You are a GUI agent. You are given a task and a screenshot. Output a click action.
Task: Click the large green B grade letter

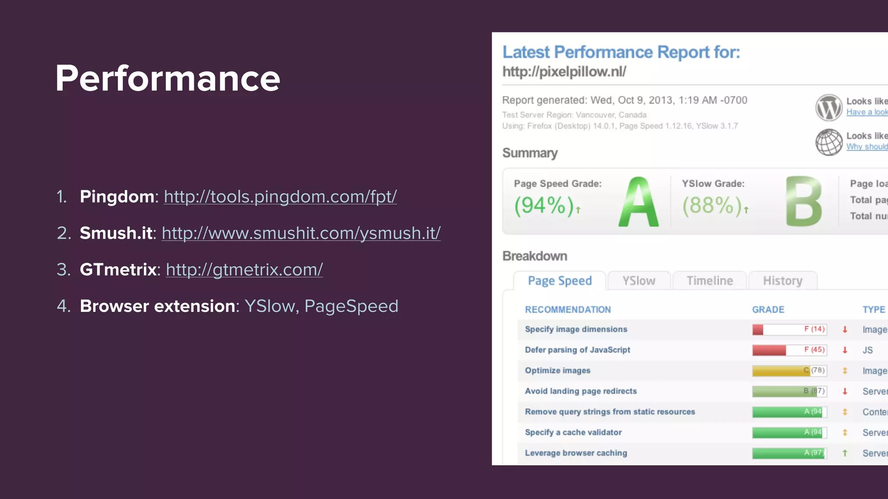pyautogui.click(x=804, y=201)
